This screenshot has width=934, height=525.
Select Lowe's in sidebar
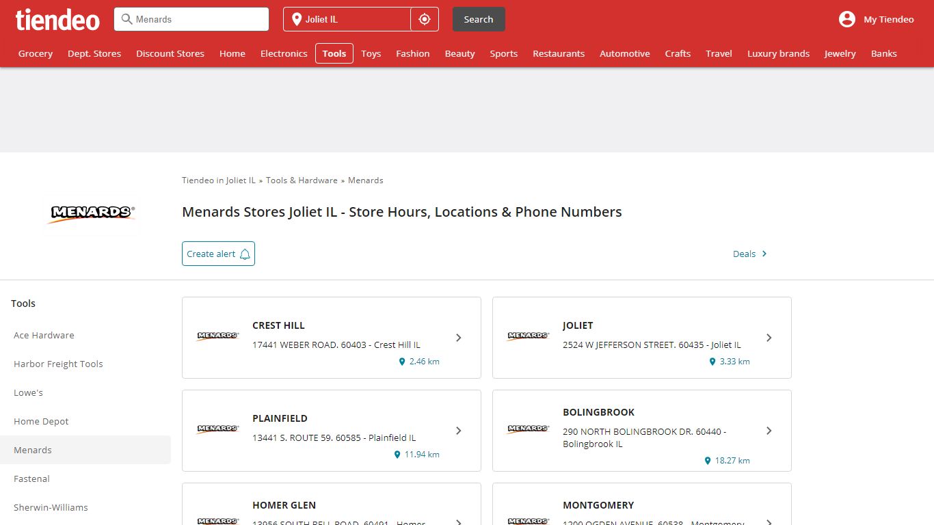click(x=28, y=392)
